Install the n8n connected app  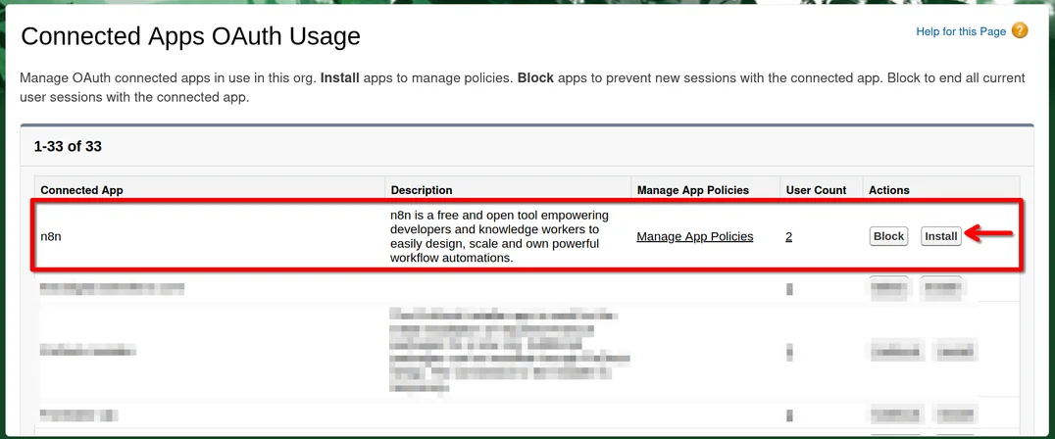pyautogui.click(x=940, y=236)
